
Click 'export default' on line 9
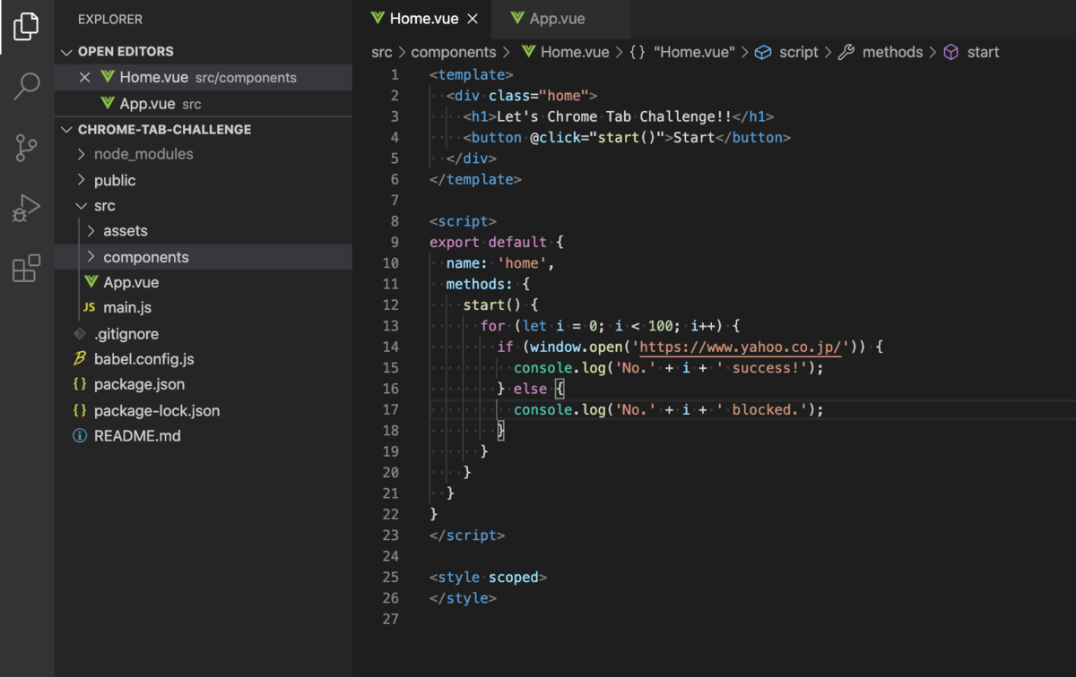point(488,242)
